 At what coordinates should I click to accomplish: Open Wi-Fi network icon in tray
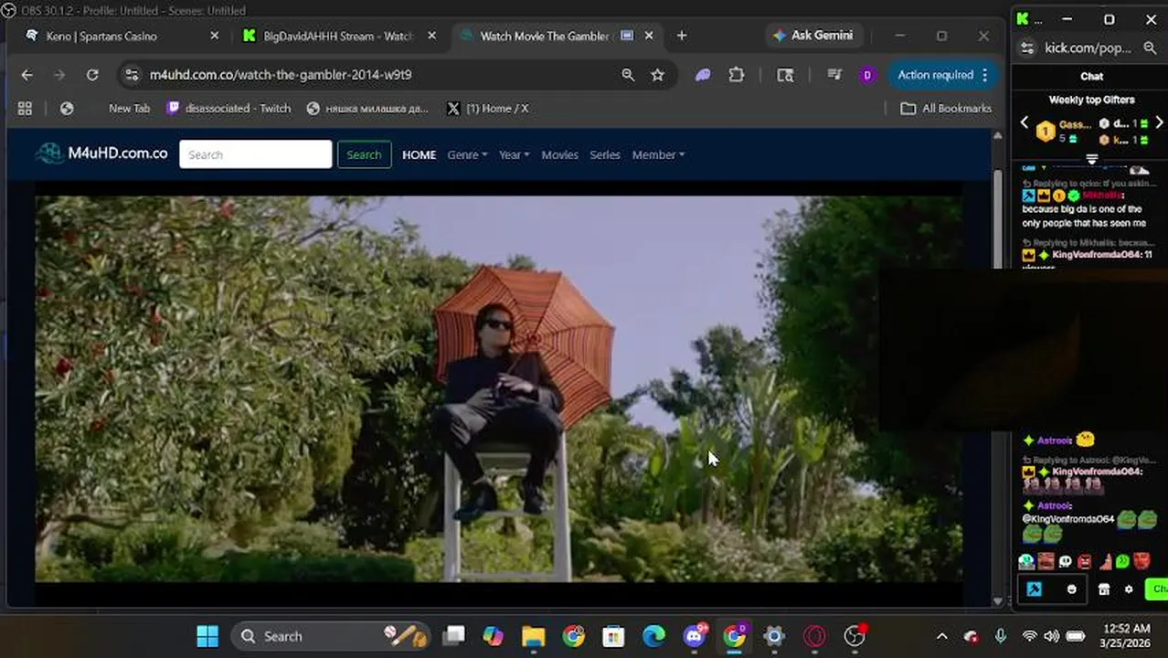[x=1030, y=636]
